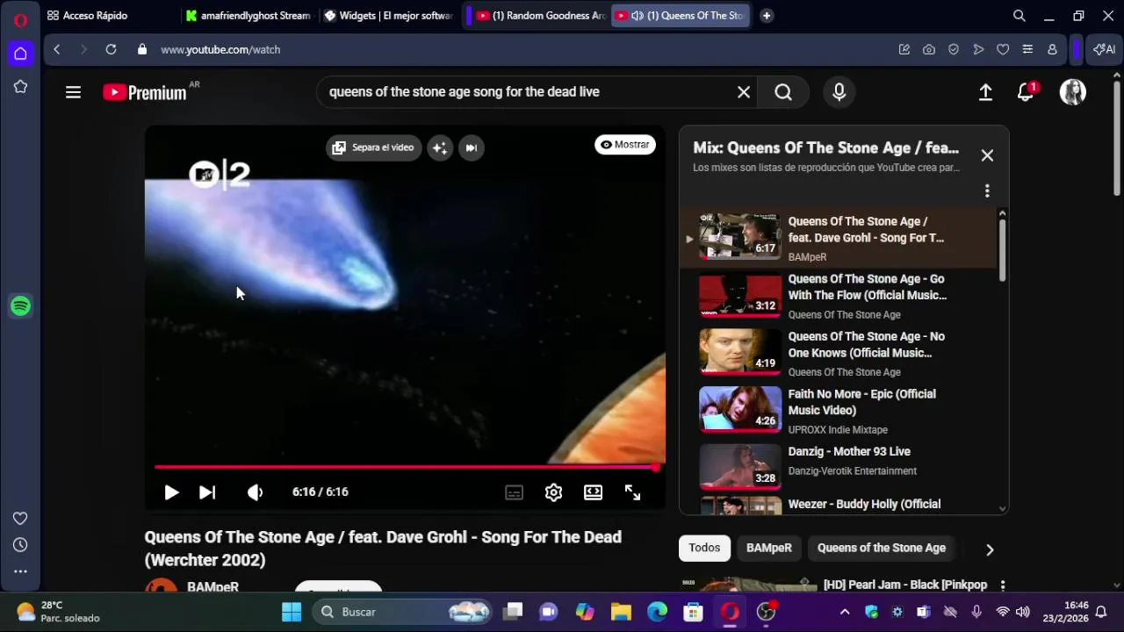Open Opera bookmarks star in sidebar
Screen dimensions: 1124x632
pos(20,87)
